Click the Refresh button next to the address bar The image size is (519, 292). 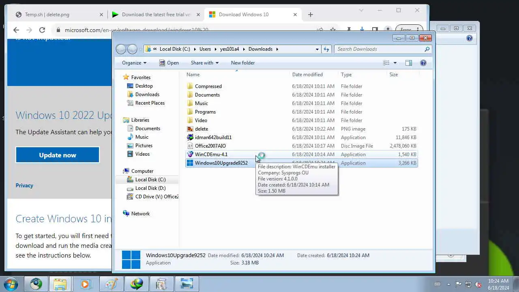pyautogui.click(x=326, y=49)
